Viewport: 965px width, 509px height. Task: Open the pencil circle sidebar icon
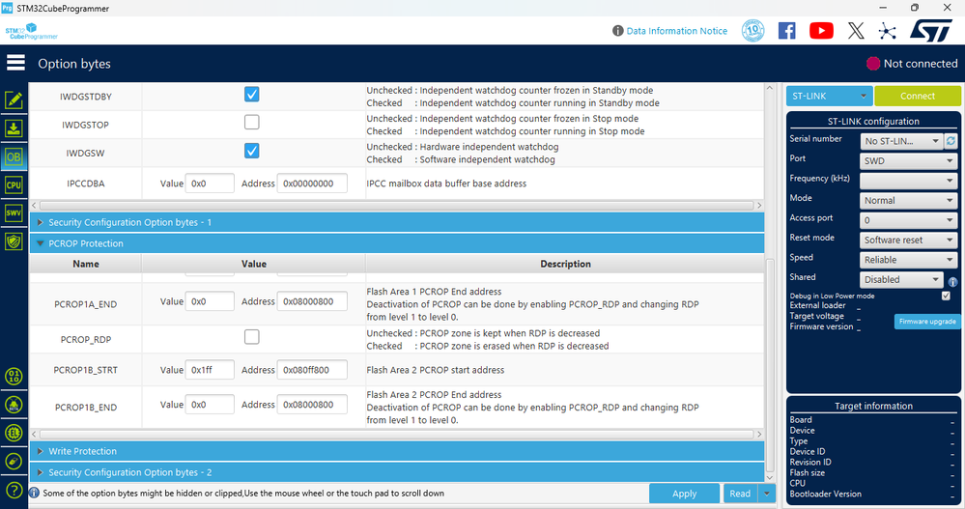point(14,461)
